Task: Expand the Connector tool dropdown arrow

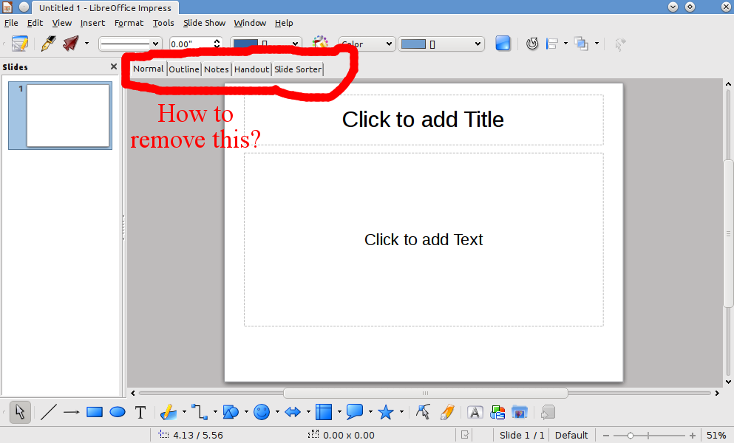Action: click(x=215, y=412)
